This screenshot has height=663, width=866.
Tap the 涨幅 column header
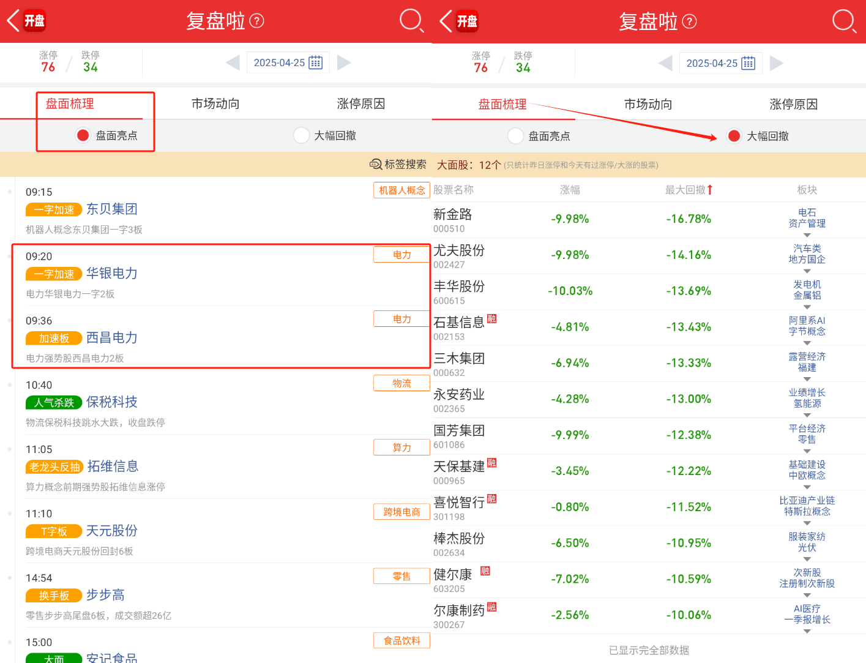coord(570,190)
